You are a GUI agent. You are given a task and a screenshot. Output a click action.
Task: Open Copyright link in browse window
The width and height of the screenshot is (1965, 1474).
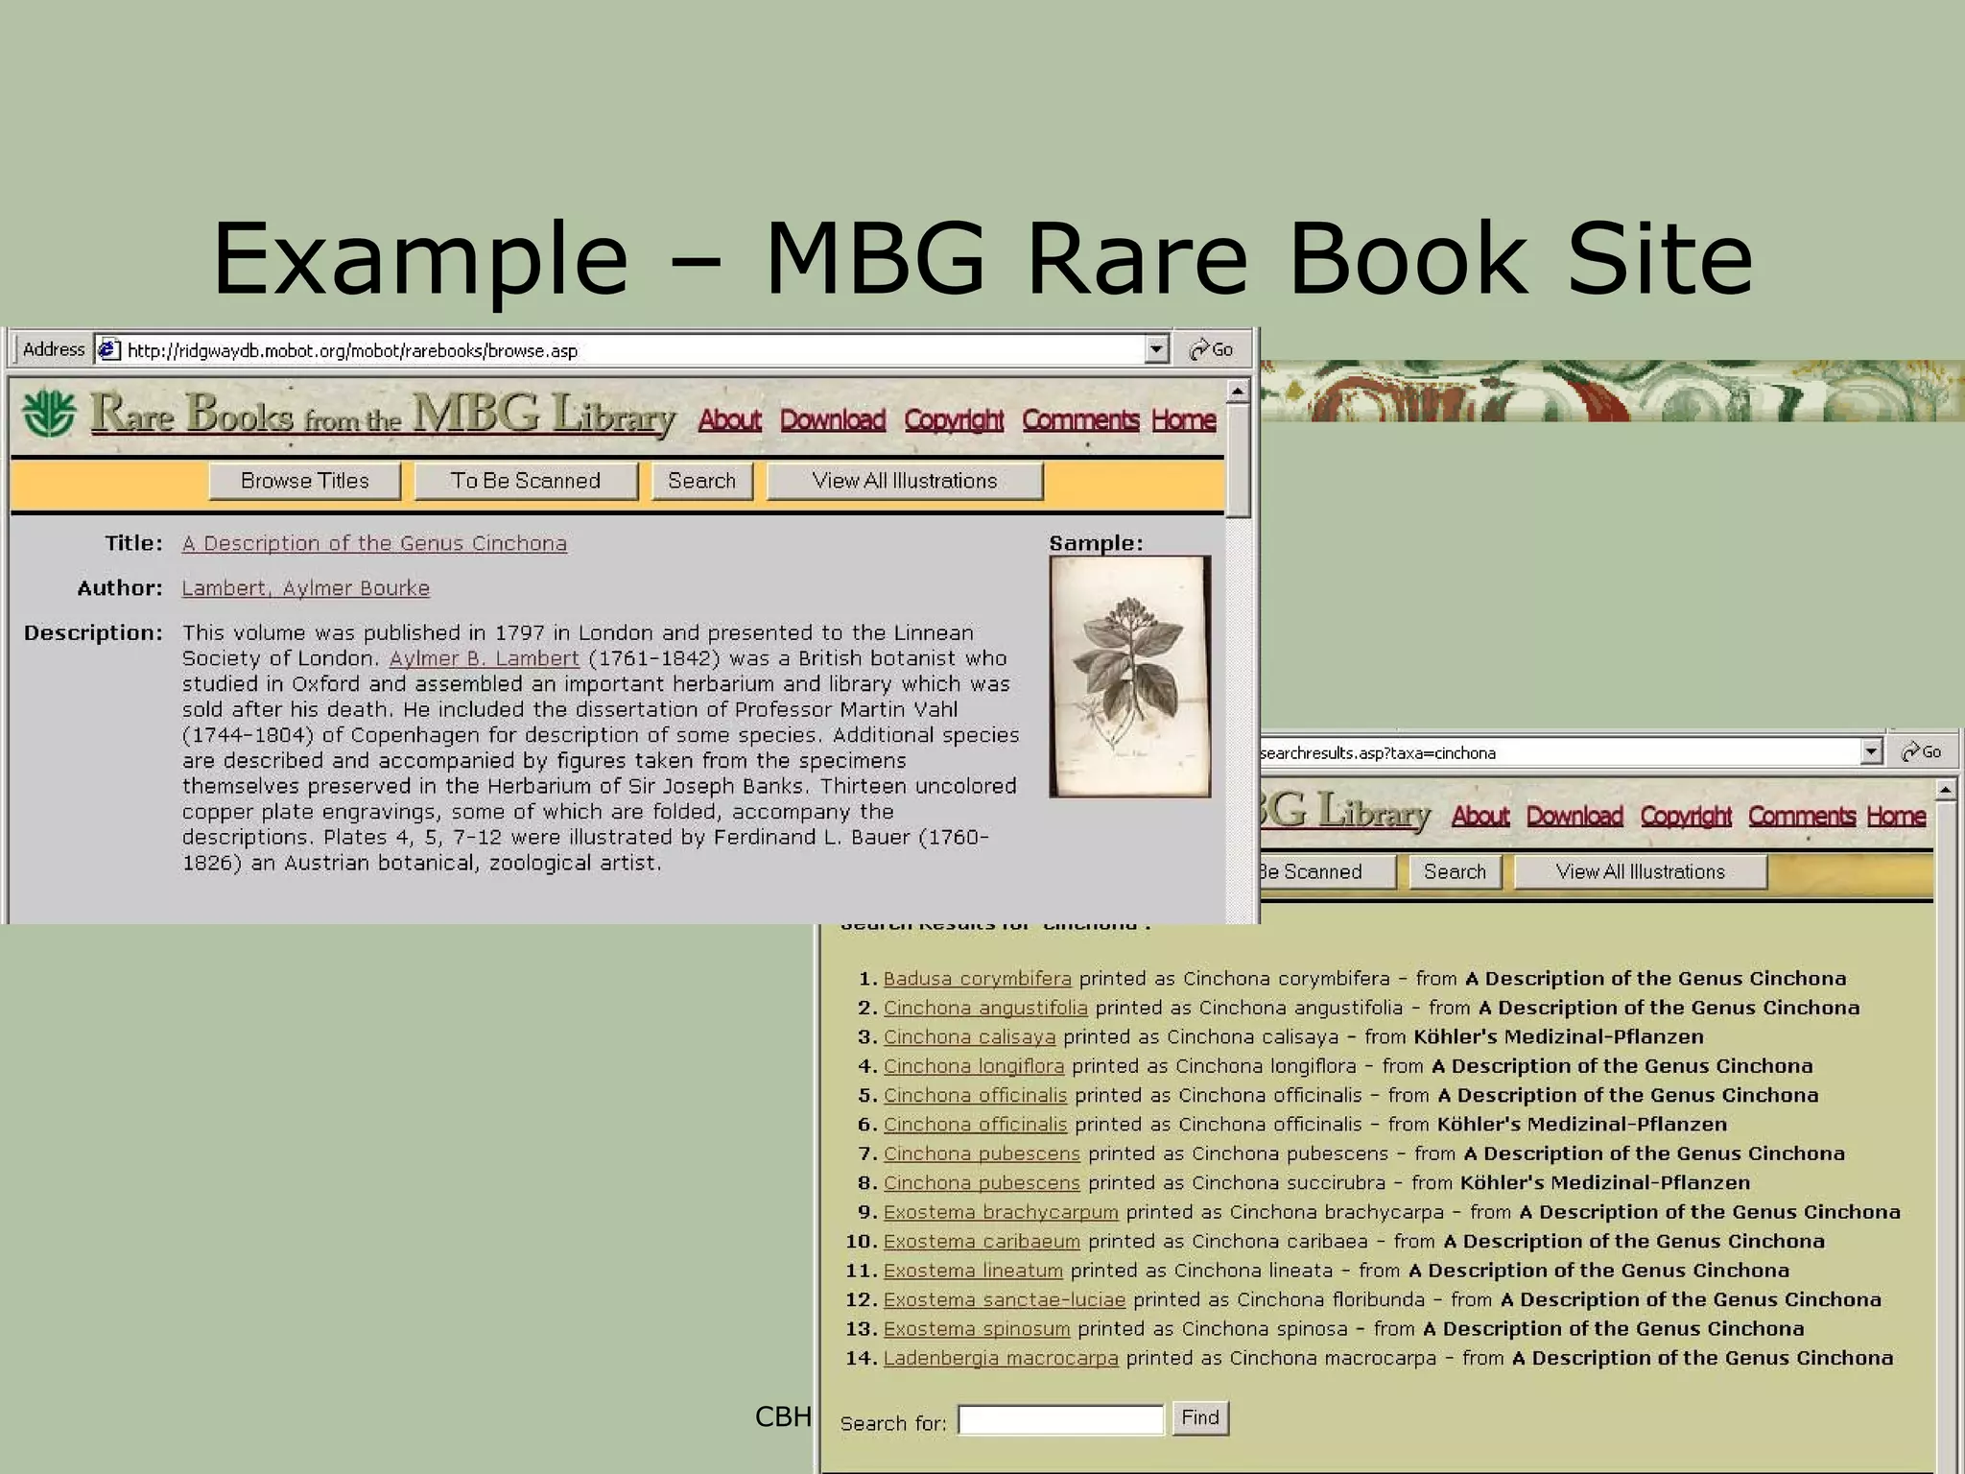[x=954, y=420]
